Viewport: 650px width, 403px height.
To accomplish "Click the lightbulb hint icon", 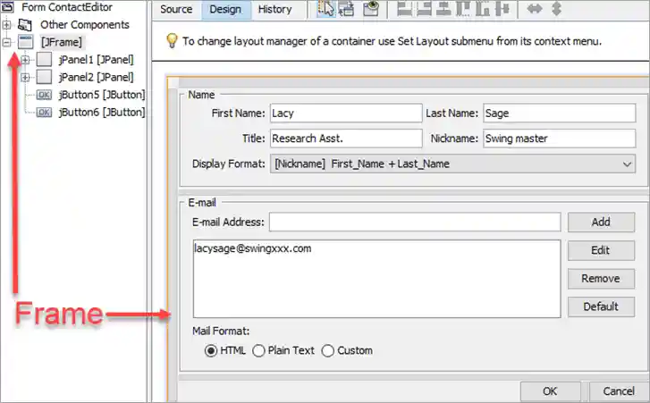I will tap(172, 41).
